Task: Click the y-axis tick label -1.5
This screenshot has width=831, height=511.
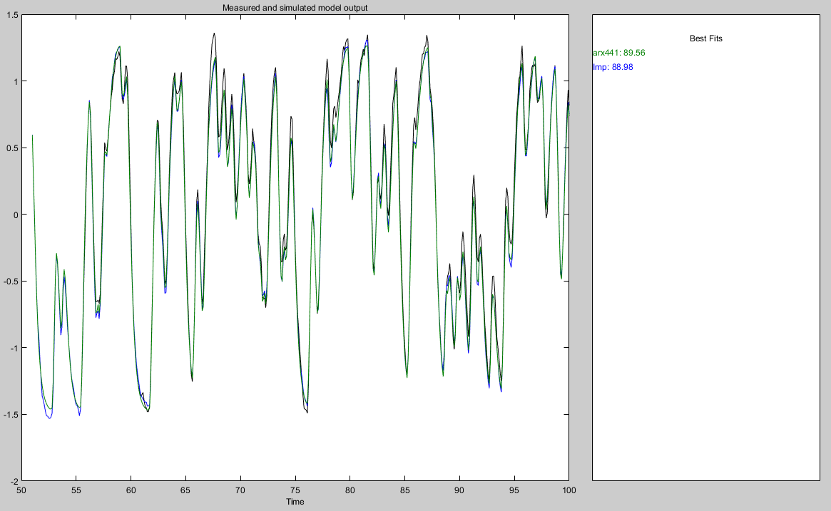Action: click(11, 415)
